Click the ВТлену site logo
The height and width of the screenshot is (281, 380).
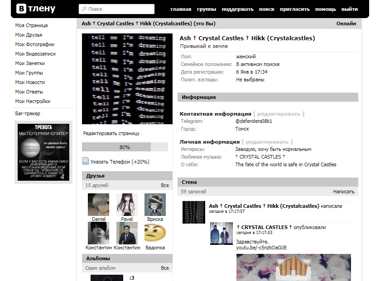pos(36,9)
